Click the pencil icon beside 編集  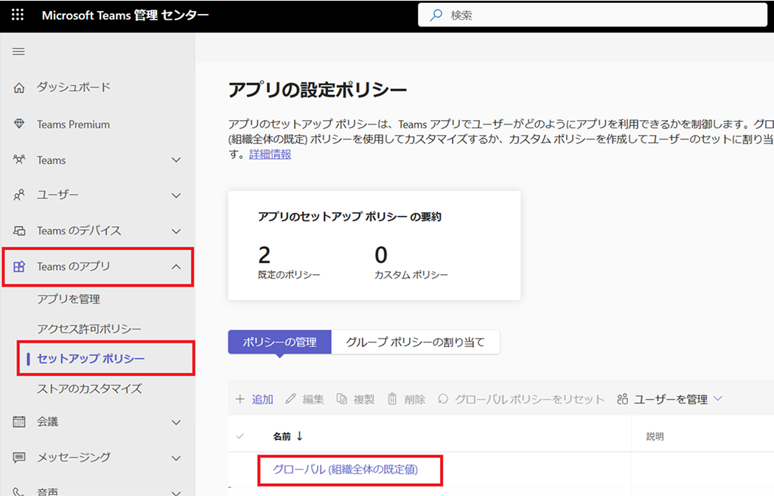tap(290, 399)
